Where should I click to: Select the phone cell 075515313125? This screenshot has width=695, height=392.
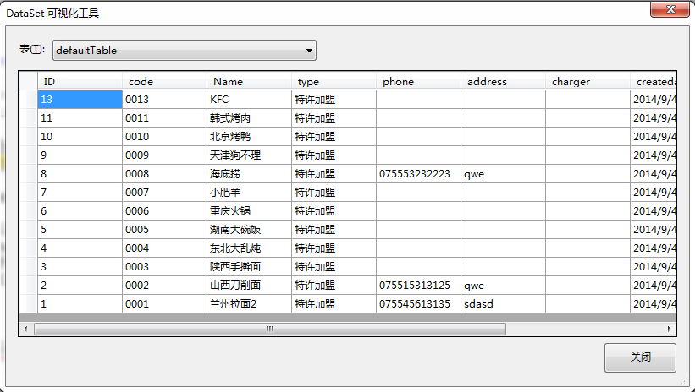coord(418,286)
